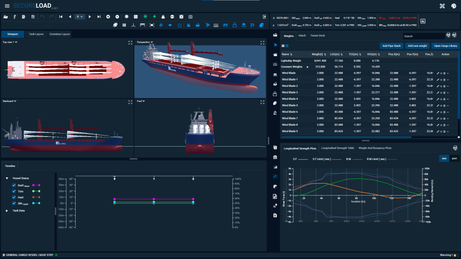This screenshot has height=259, width=461.
Task: Toggle the Heel checkbox off
Action: click(14, 197)
